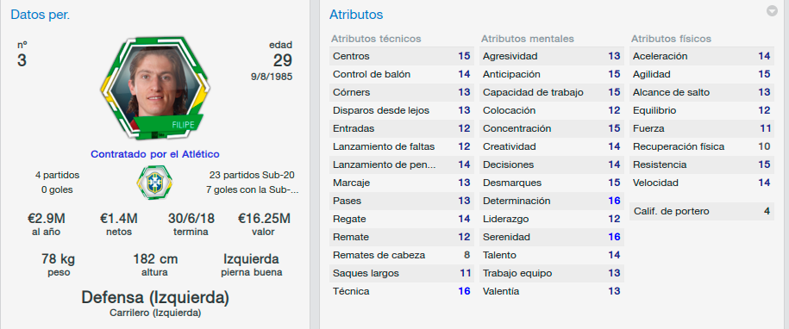The height and width of the screenshot is (329, 789).
Task: Select the Datos per. panel title
Action: pos(41,15)
